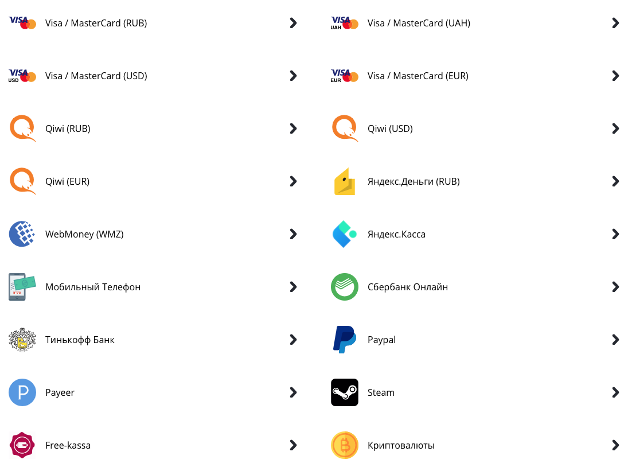Click the WebMoney globe icon
Screen dimensions: 632x471
22,234
